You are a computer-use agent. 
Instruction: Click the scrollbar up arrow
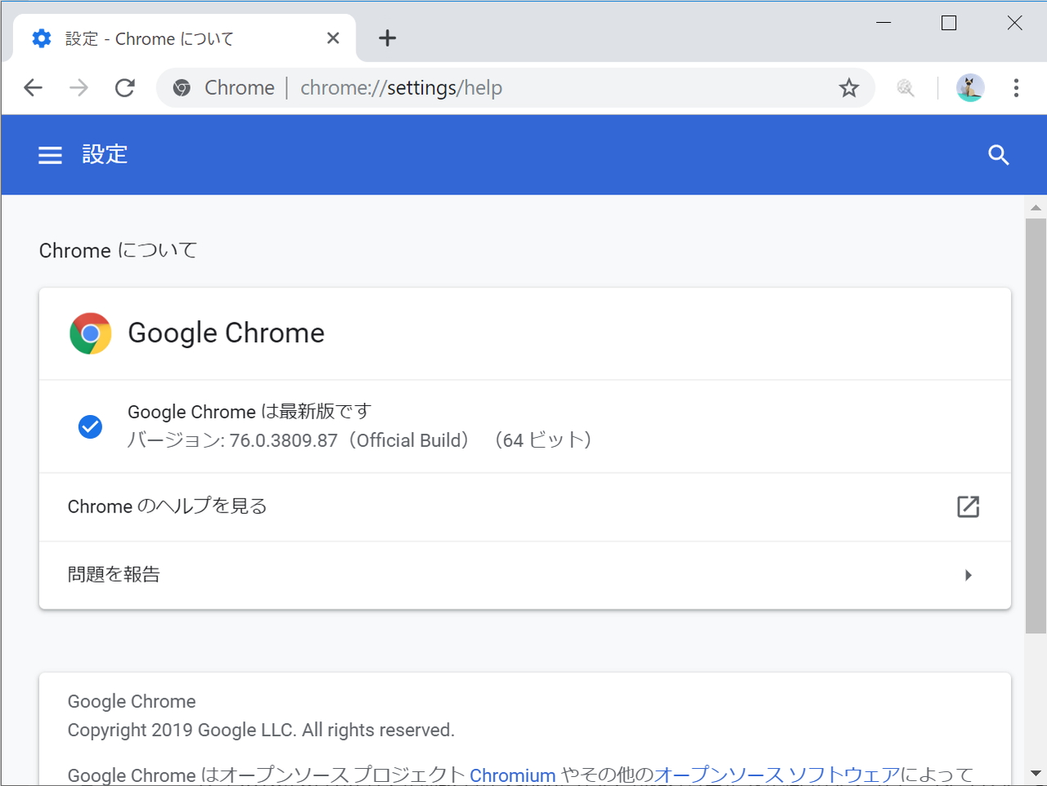pyautogui.click(x=1036, y=208)
